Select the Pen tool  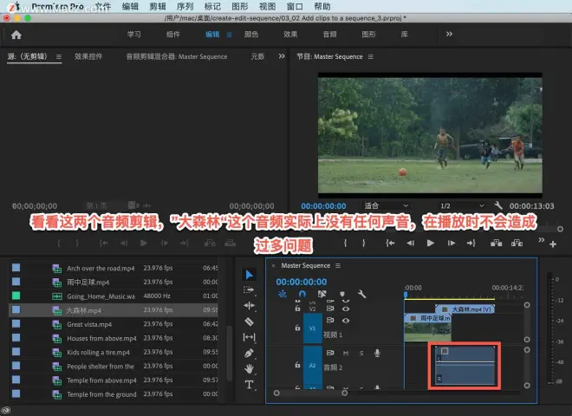pos(249,353)
